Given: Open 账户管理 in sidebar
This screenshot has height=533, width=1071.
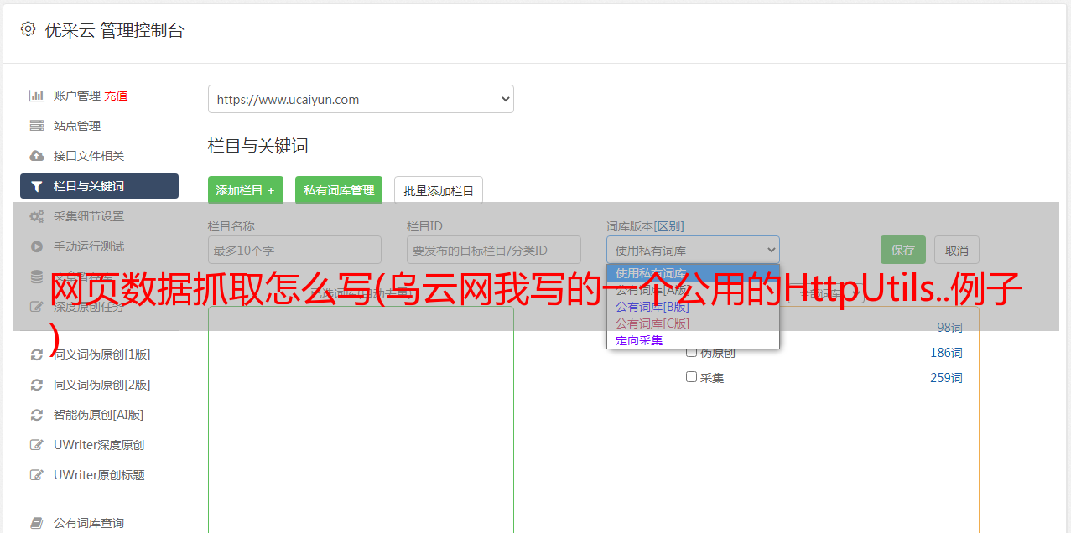Looking at the screenshot, I should click(77, 96).
